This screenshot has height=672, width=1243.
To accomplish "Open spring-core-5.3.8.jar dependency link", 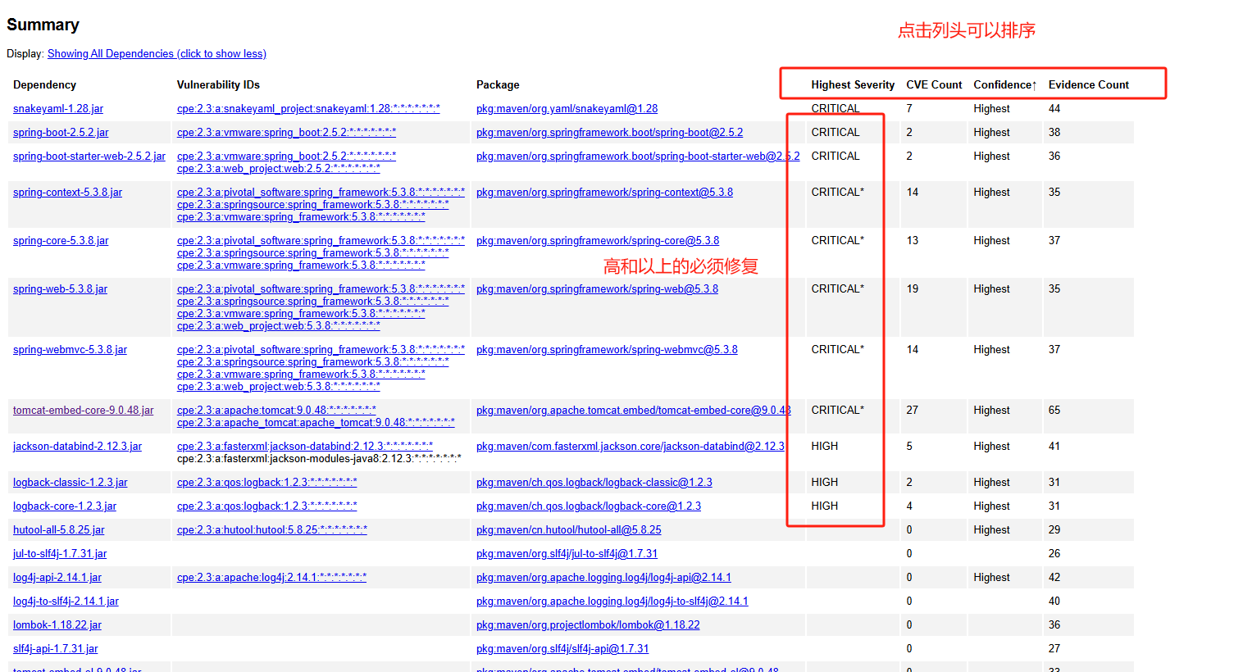I will [x=61, y=241].
